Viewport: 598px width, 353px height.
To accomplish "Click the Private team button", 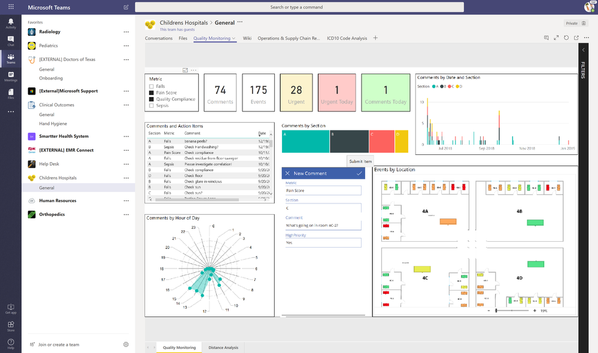I will pos(575,23).
